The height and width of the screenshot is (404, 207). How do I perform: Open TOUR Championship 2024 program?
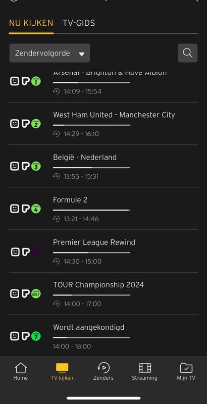click(x=98, y=285)
